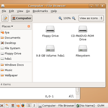The image size is (108, 108).
Task: Click the Computer location button
Action: pyautogui.click(x=22, y=18)
